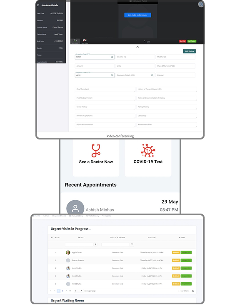Click the Assessment/Plan text area
Viewport: 240px width, 306px height.
(x=167, y=125)
